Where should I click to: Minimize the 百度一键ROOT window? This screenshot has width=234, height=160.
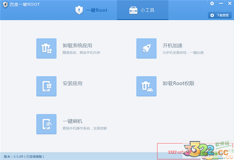pyautogui.click(x=221, y=3)
